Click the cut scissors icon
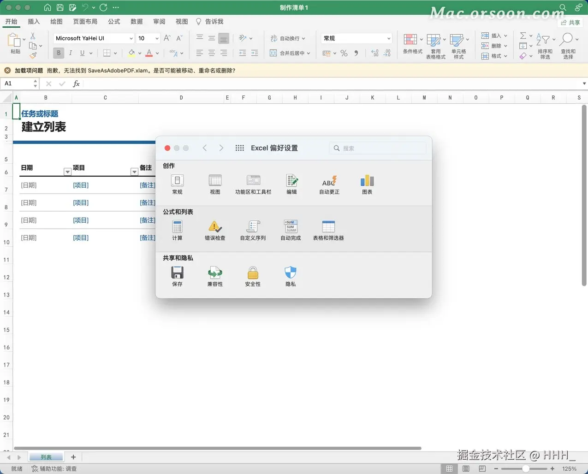 pyautogui.click(x=33, y=36)
